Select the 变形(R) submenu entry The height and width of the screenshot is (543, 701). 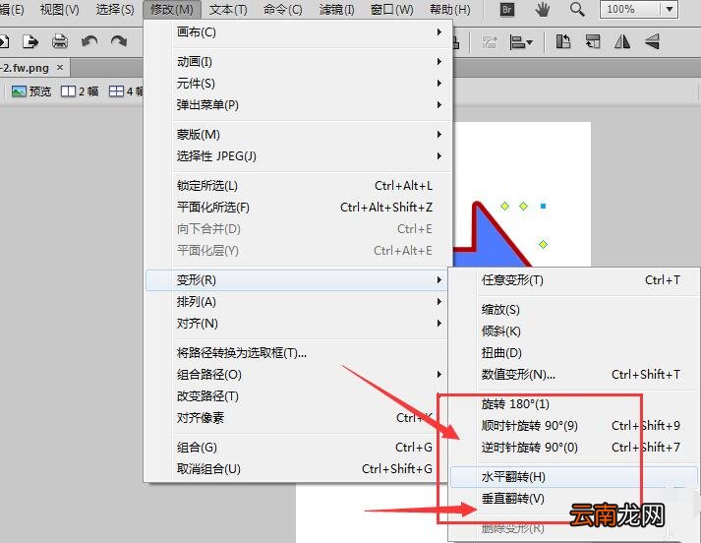coord(297,280)
